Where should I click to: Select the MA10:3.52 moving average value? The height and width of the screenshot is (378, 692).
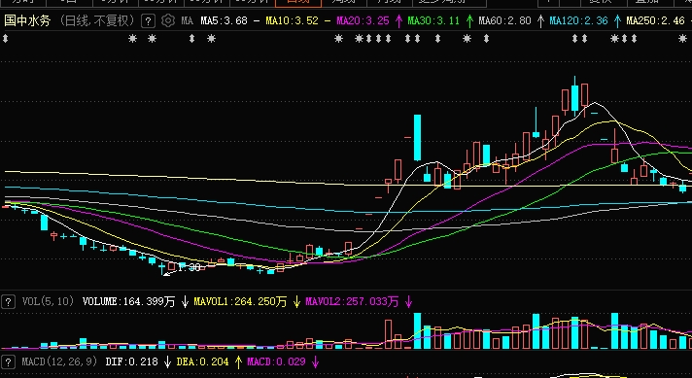point(292,20)
